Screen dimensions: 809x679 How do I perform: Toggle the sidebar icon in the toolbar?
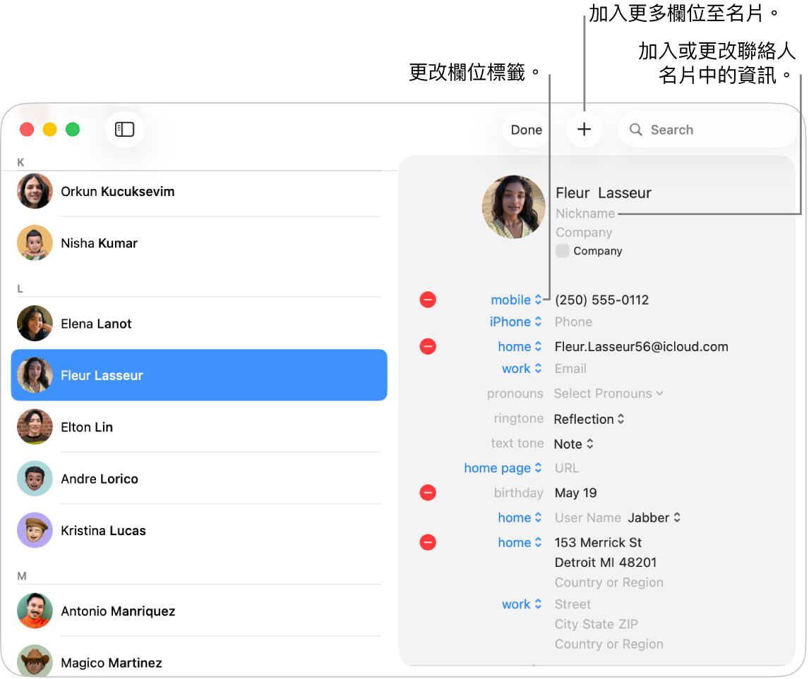pos(124,129)
